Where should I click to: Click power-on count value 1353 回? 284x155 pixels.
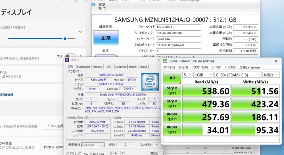pos(245,45)
